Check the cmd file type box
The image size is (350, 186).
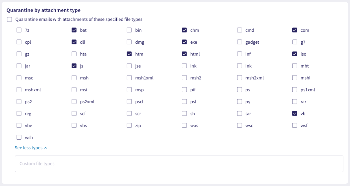click(x=240, y=30)
